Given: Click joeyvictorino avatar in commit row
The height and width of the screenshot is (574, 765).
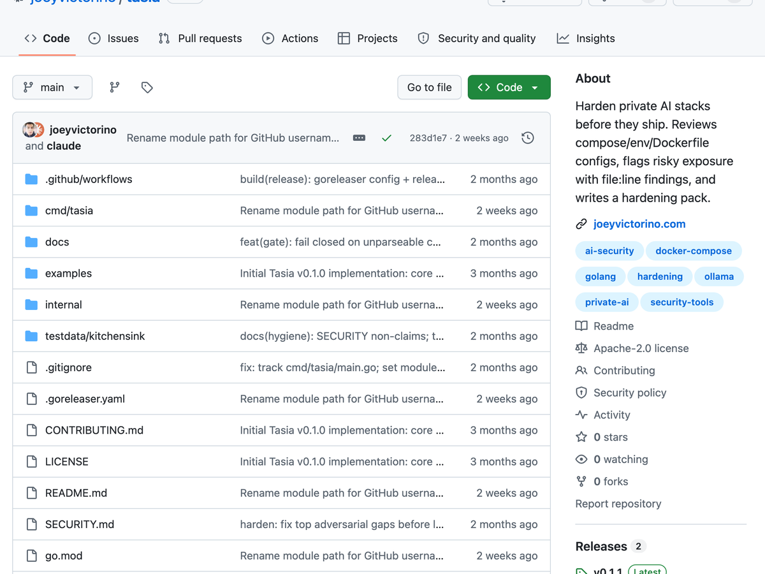Looking at the screenshot, I should [30, 129].
